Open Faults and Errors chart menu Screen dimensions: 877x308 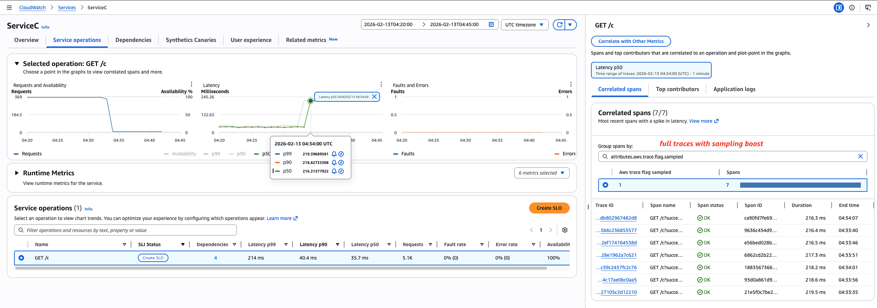pyautogui.click(x=571, y=85)
